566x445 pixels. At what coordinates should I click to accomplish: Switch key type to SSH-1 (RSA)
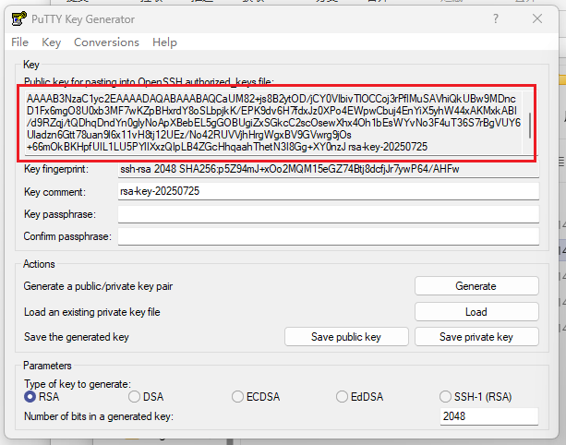coord(448,397)
